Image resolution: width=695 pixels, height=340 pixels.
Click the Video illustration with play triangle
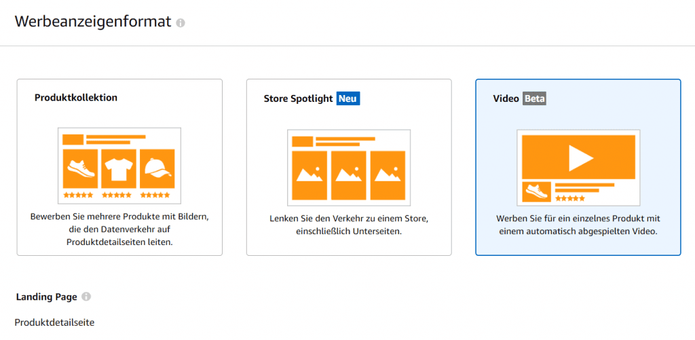[578, 168]
